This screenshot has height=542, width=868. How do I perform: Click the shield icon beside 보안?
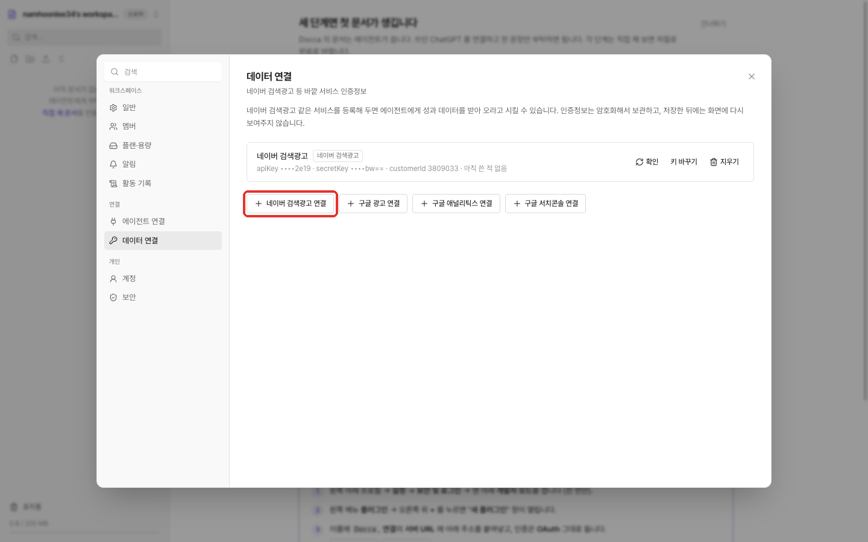pyautogui.click(x=113, y=297)
